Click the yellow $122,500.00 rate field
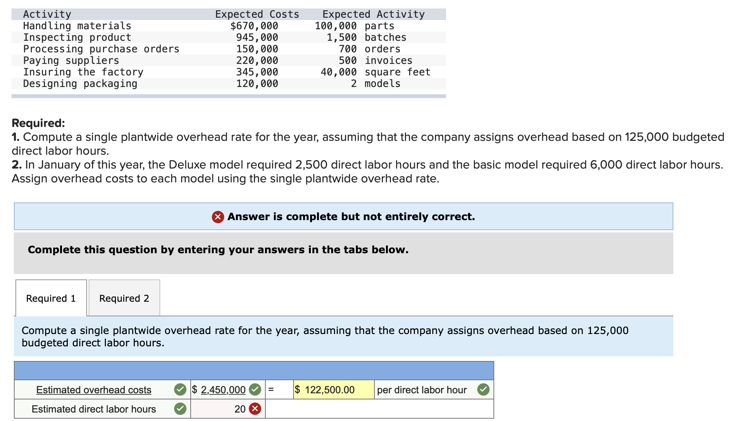Viewport: 755px width, 421px height. pyautogui.click(x=333, y=390)
